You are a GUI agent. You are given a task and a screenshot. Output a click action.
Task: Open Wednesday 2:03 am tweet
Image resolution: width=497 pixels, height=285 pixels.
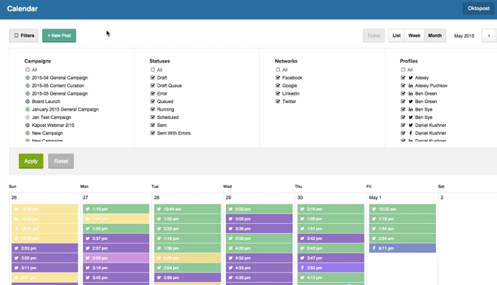pyautogui.click(x=259, y=209)
